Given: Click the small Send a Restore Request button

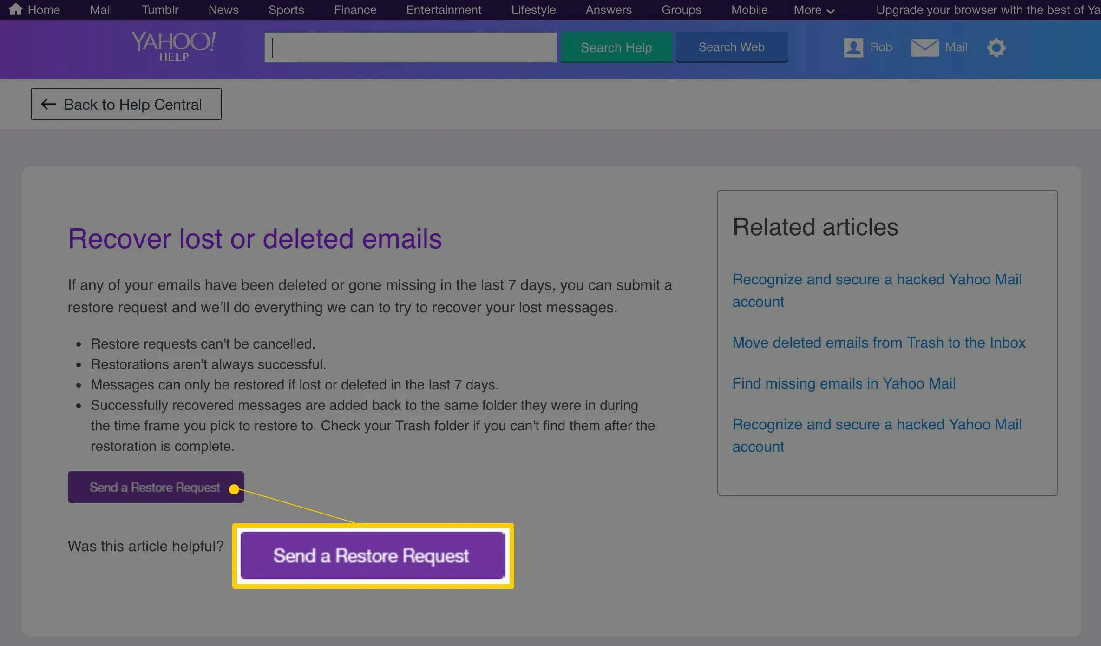Looking at the screenshot, I should click(x=156, y=487).
